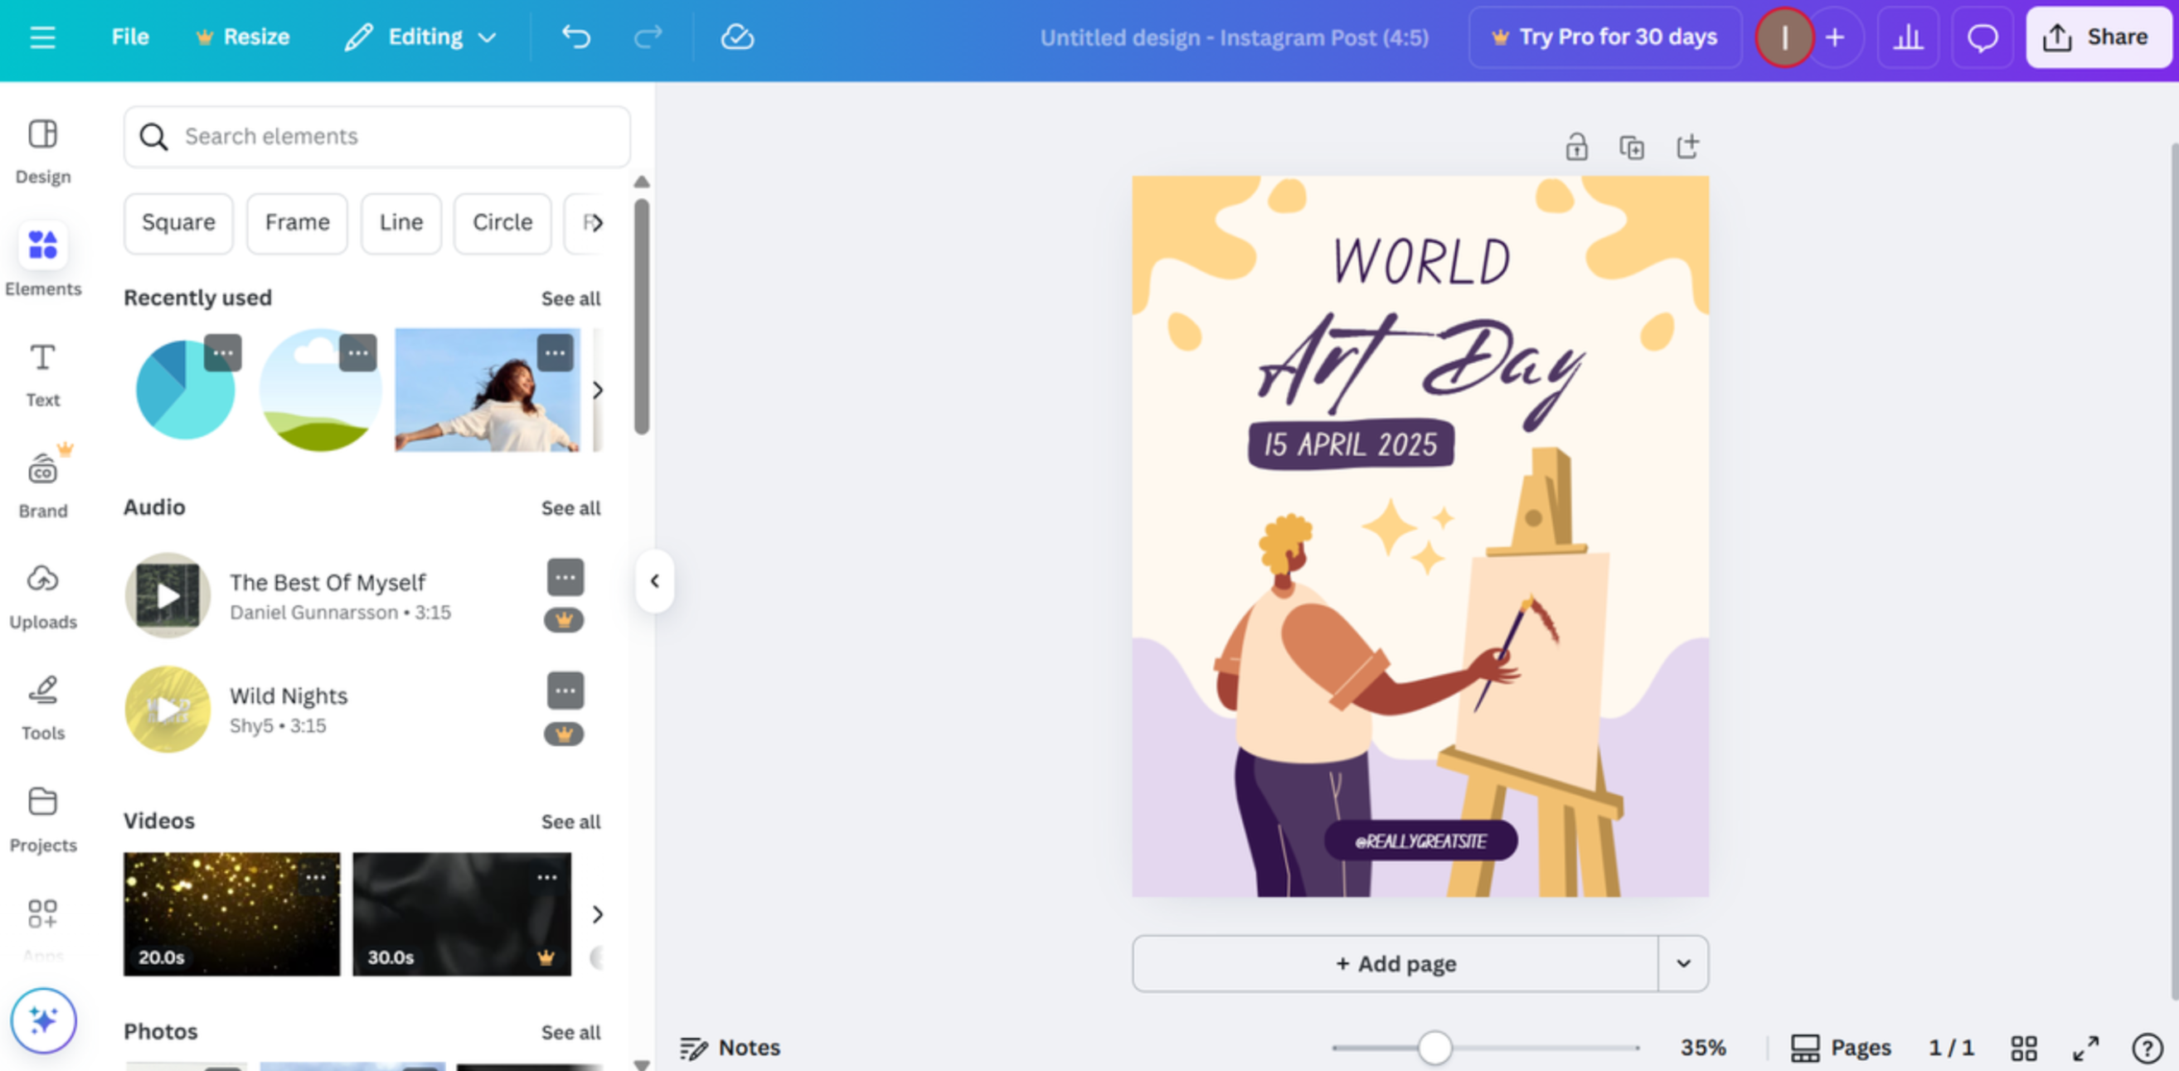Screen dimensions: 2179x1071
Task: Open the Brand panel
Action: [42, 482]
